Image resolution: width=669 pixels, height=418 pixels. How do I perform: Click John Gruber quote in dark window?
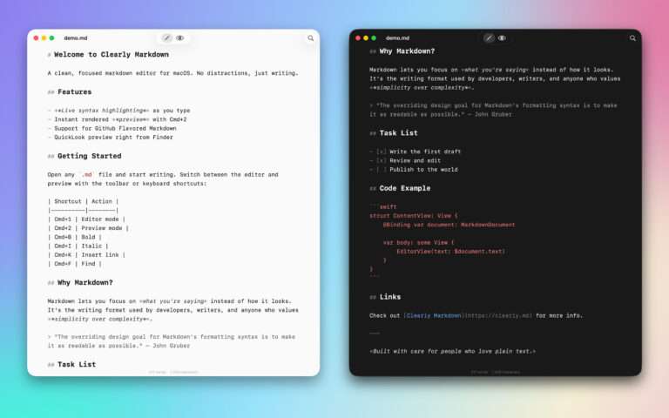pos(493,110)
